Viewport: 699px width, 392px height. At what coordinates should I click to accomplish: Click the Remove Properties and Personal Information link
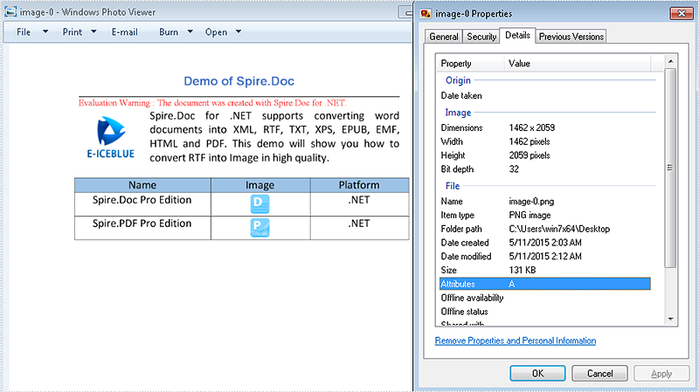point(516,340)
